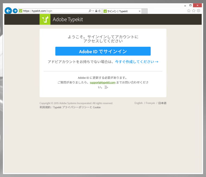The width and height of the screenshot is (206, 177).
Task: Go back with the browser back arrow
Action: (8, 11)
